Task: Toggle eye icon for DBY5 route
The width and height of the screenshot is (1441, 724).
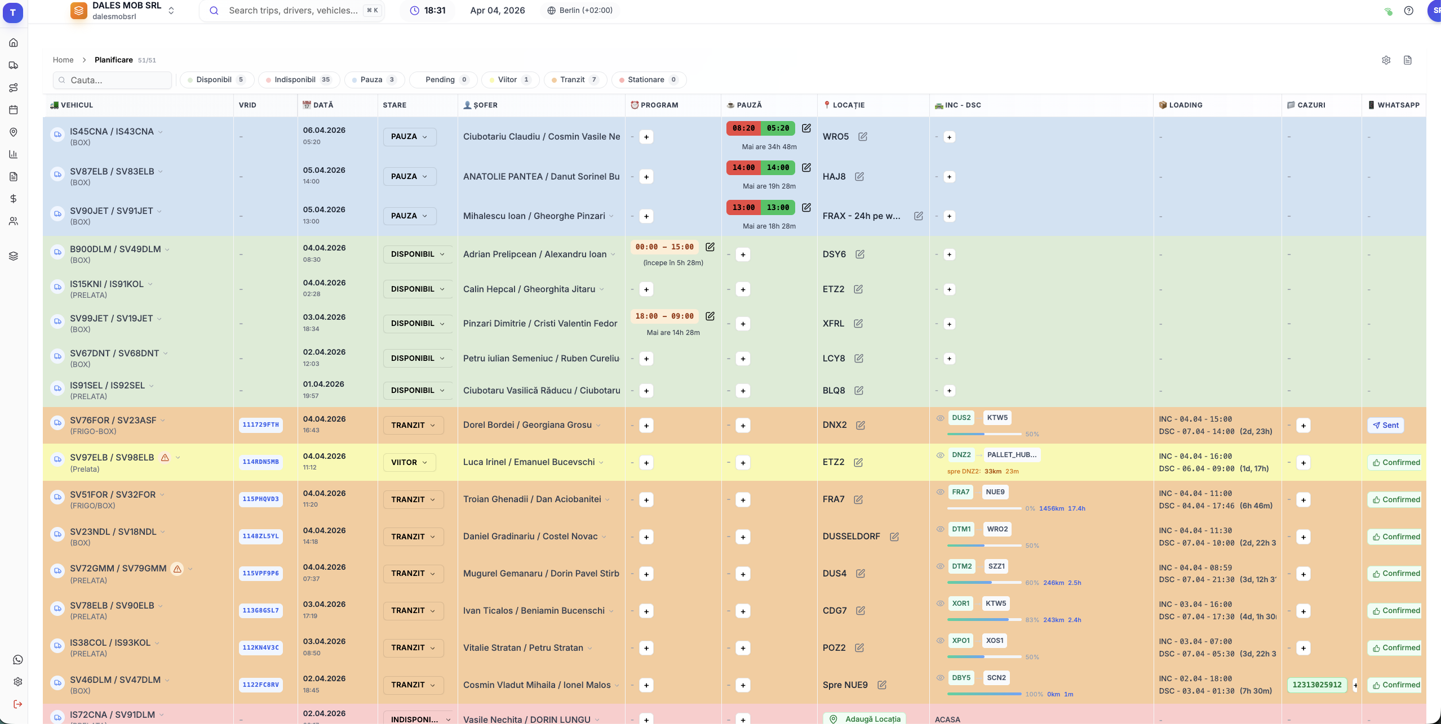Action: [x=940, y=677]
